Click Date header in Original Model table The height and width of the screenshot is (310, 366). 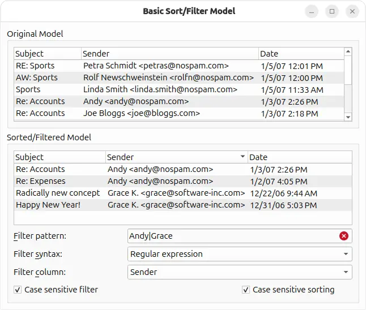[x=300, y=54]
